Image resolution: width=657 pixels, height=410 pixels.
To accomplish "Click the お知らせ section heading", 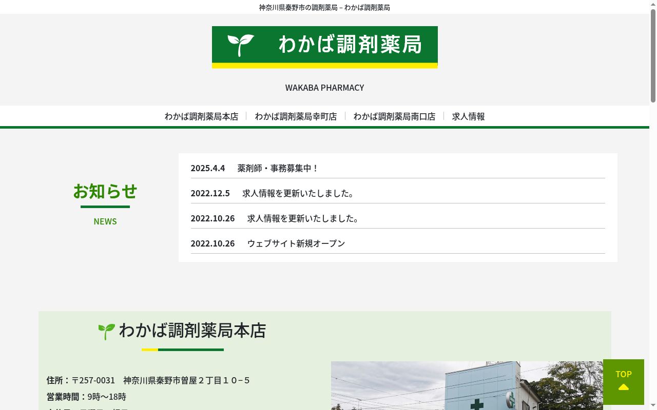I will point(105,191).
